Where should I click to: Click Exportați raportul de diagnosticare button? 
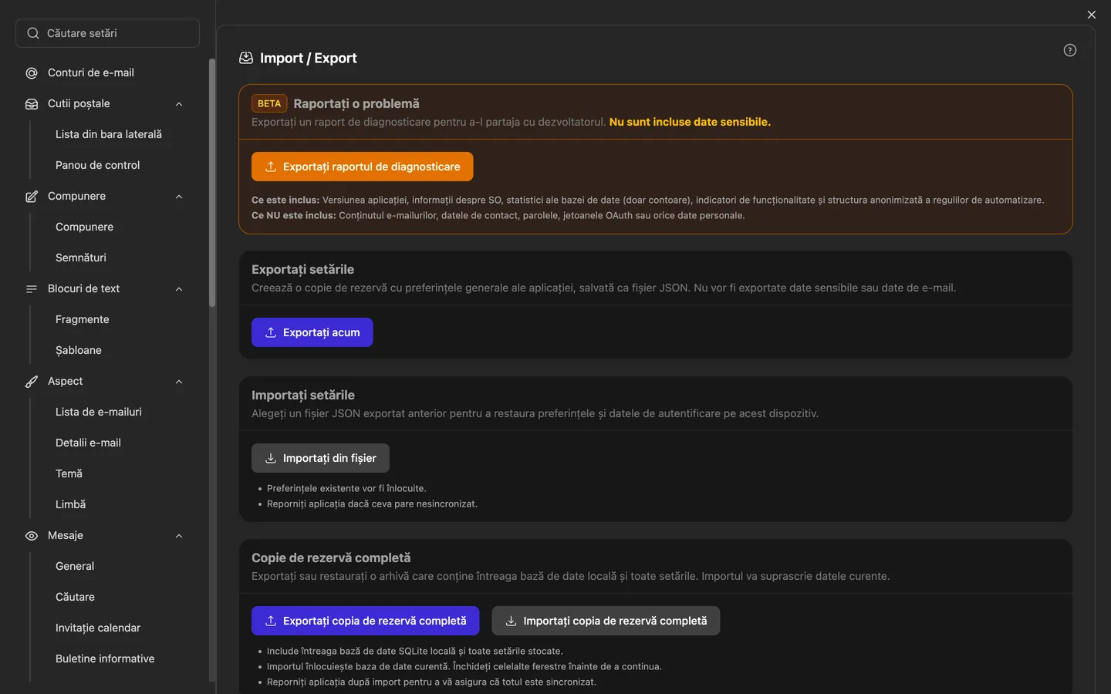(x=362, y=167)
